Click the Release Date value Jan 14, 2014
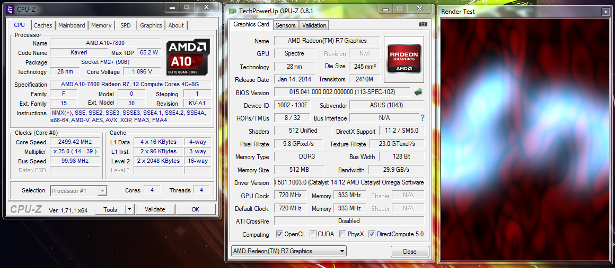Viewport: 615px width, 268px height. point(294,79)
